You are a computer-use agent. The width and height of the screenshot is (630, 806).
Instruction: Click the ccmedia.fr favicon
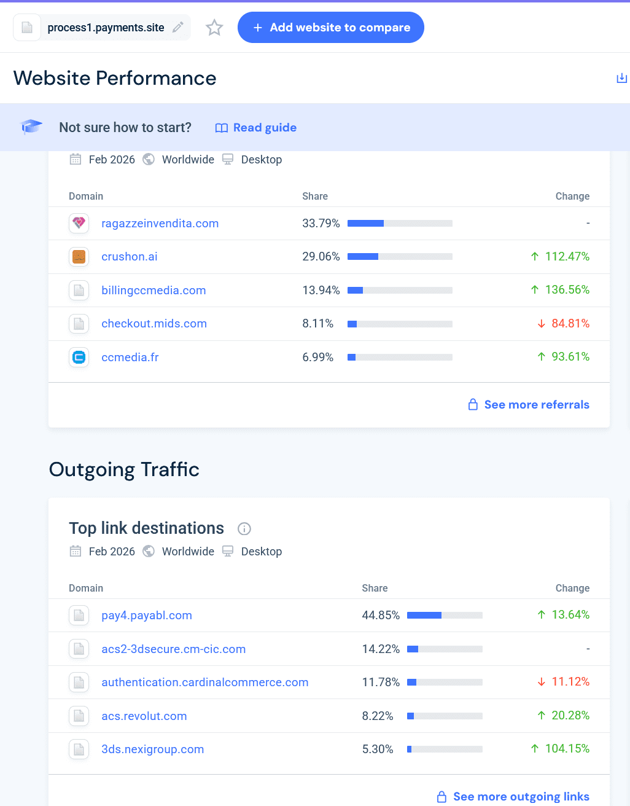(x=79, y=357)
